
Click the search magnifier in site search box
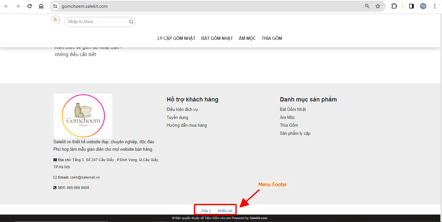131,22
